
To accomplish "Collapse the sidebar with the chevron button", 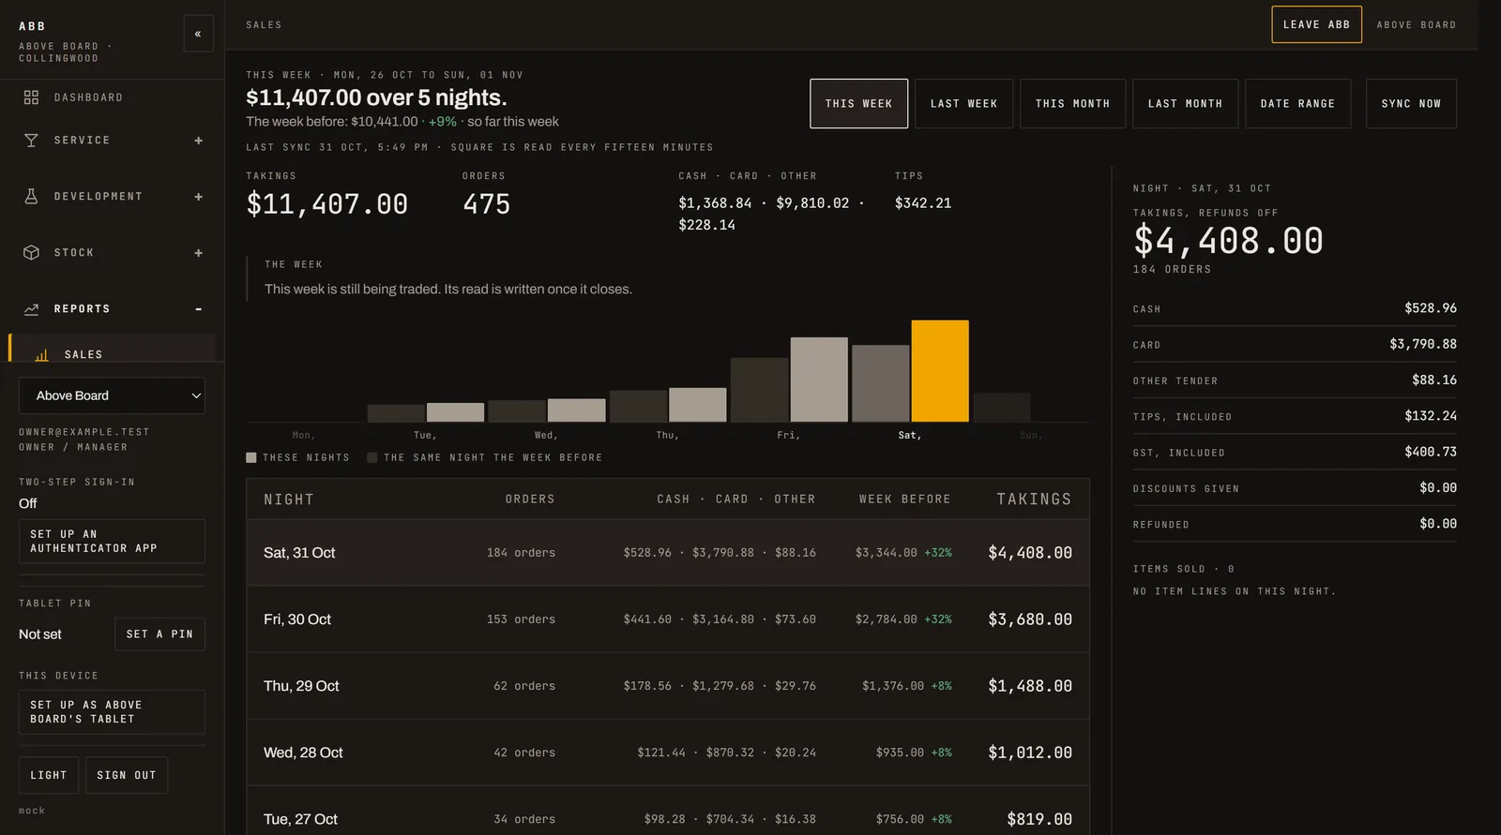I will pos(198,34).
